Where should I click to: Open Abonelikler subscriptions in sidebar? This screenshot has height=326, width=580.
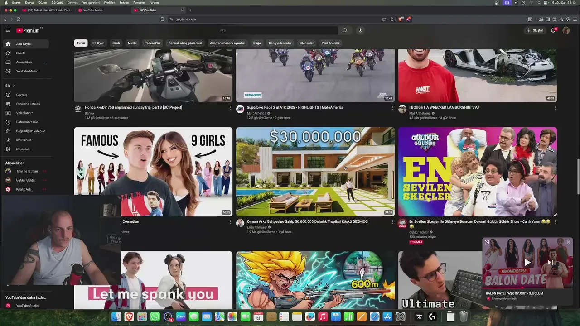point(26,62)
